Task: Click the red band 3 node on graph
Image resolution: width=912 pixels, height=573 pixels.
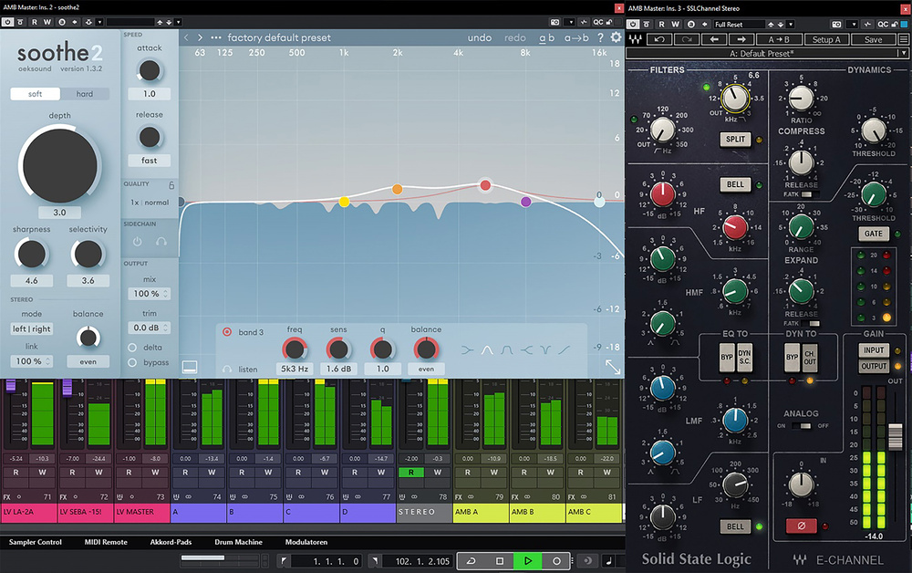Action: click(x=485, y=185)
